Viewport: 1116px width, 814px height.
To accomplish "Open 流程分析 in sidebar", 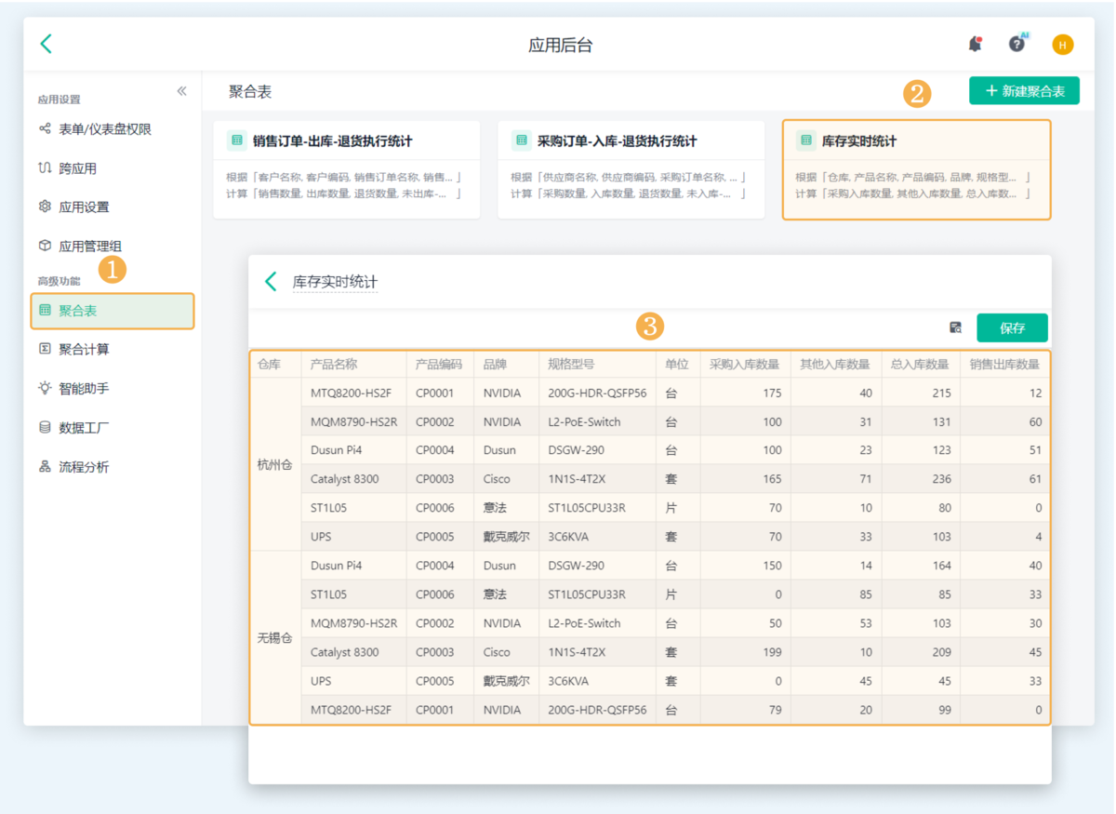I will click(84, 467).
